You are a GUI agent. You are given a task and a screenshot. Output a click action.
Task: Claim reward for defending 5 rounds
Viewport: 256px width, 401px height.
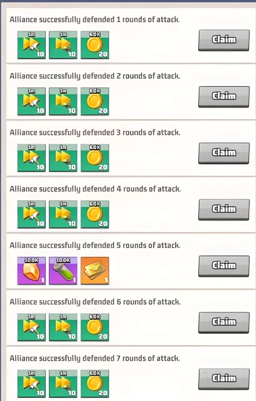pos(223,266)
